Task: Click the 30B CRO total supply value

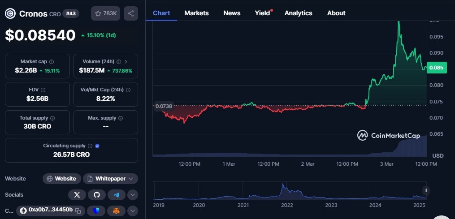Action: coord(38,126)
